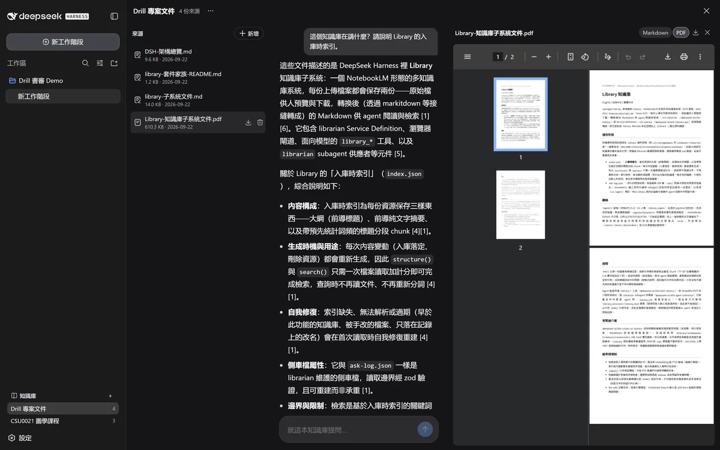The image size is (720, 450).
Task: Download file from preview header icon
Action: pyautogui.click(x=696, y=33)
